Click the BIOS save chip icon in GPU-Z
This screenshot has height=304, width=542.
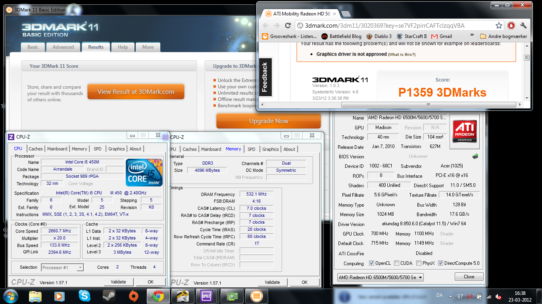pyautogui.click(x=475, y=156)
